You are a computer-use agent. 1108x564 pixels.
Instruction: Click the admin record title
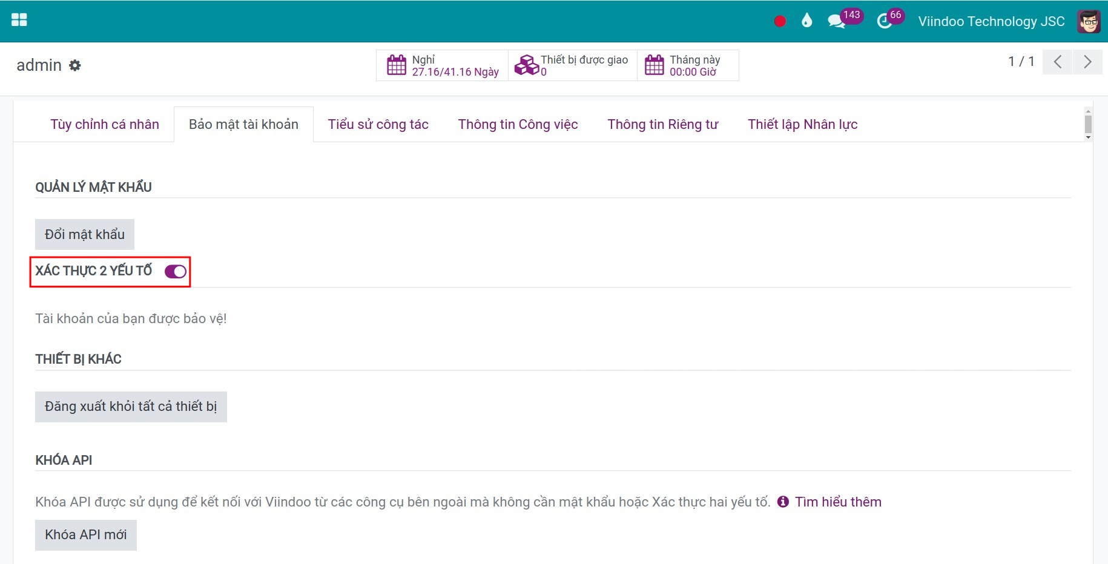pyautogui.click(x=39, y=65)
